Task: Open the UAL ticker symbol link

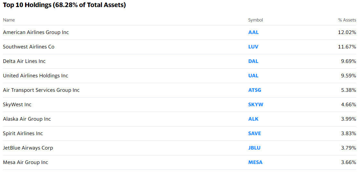Action: [253, 76]
